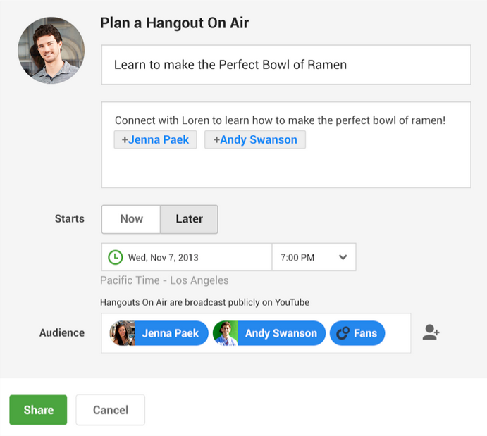
Task: Select the Later start option
Action: 189,219
